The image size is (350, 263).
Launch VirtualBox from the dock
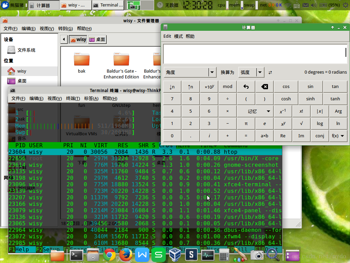pos(175,255)
